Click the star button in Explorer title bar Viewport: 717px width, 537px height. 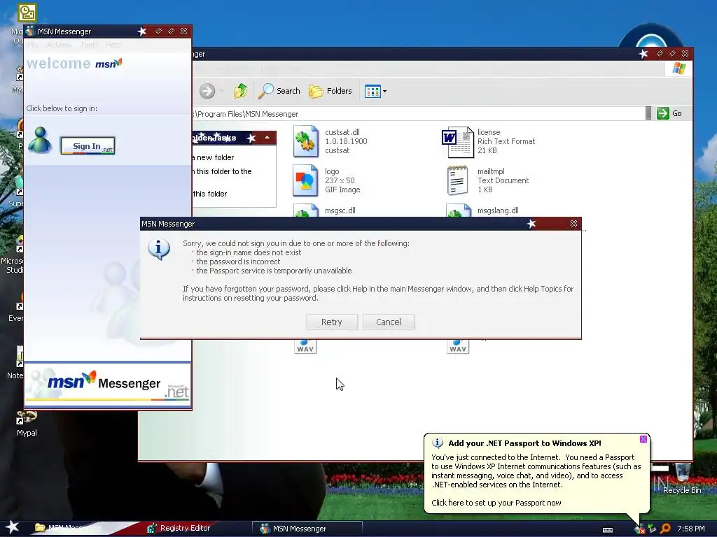(x=643, y=53)
